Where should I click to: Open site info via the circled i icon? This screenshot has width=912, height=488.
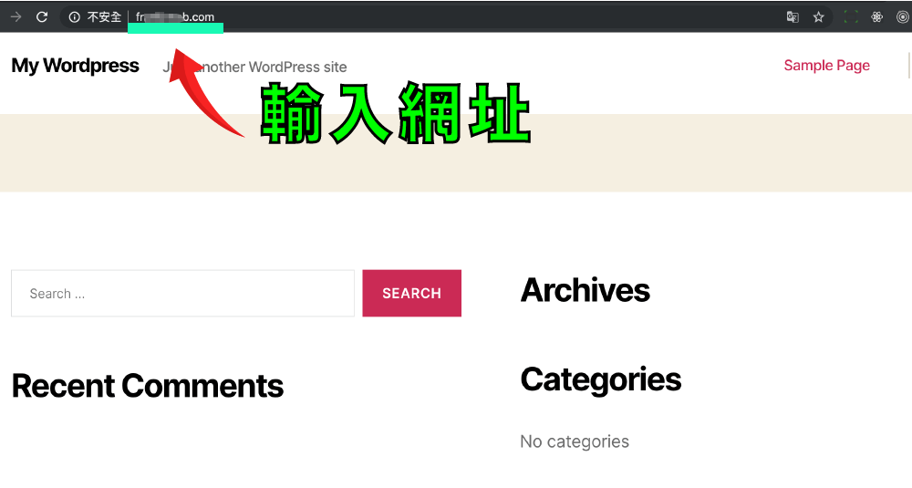coord(75,16)
